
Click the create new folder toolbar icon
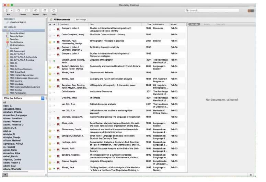tap(19, 10)
